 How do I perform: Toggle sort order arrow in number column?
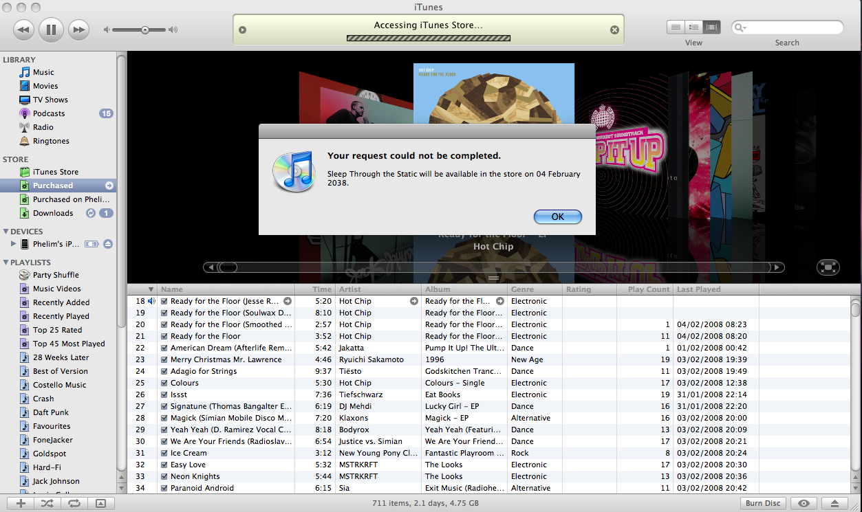[151, 289]
